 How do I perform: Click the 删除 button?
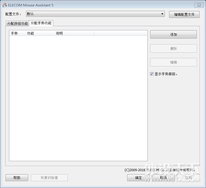coord(173,48)
